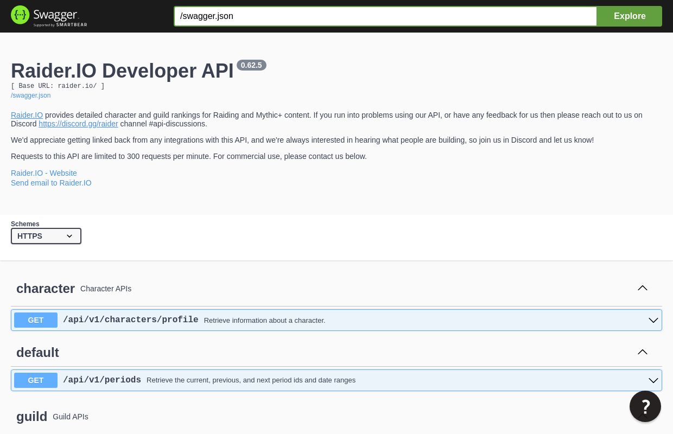Open the round question mark help button
The image size is (673, 434).
pos(645,406)
